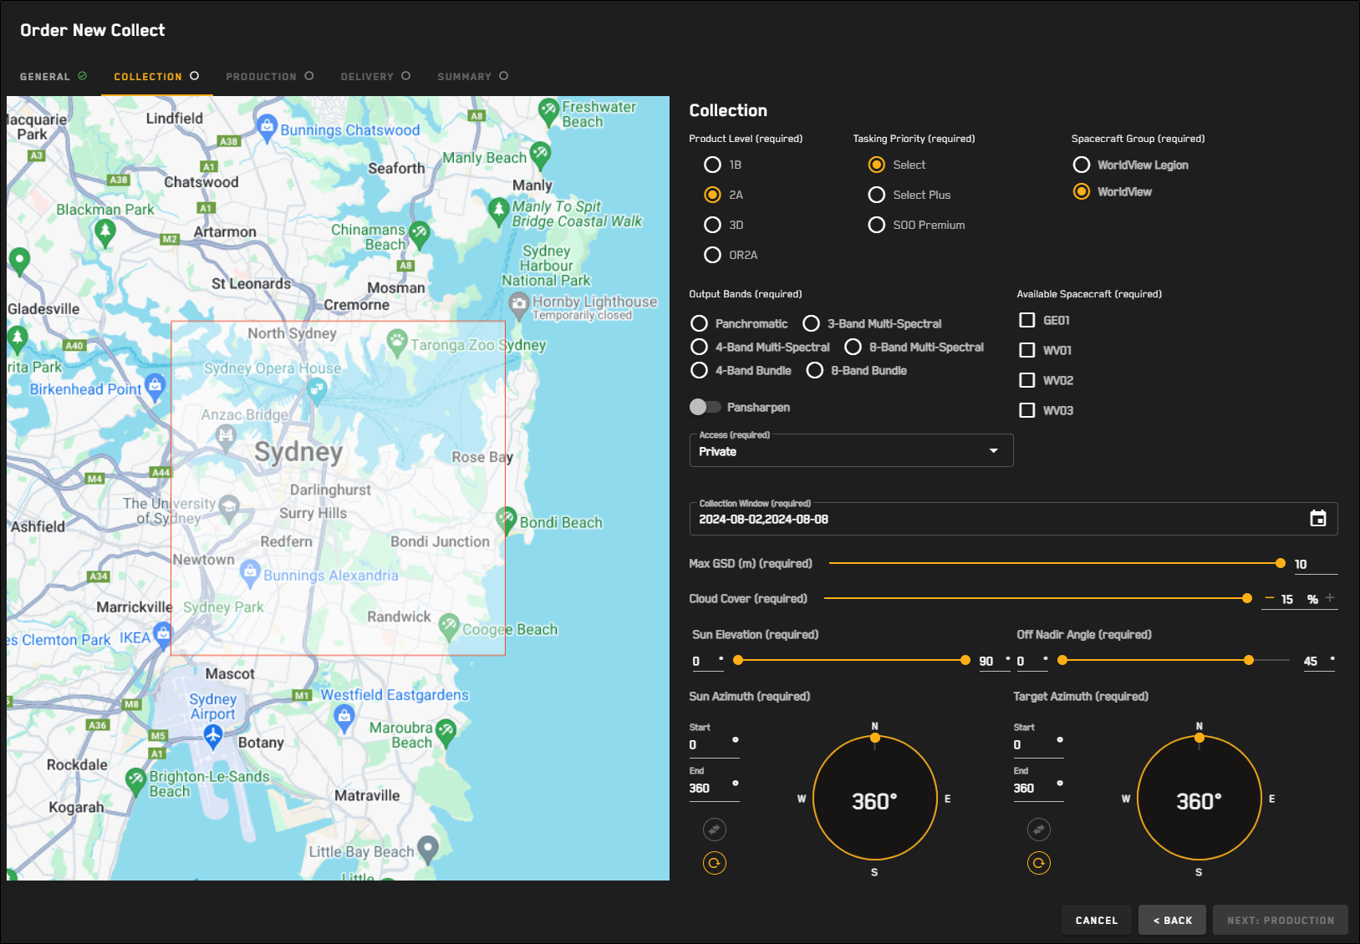The width and height of the screenshot is (1360, 944).
Task: Click the Taronga Zoo map pin
Action: 397,341
